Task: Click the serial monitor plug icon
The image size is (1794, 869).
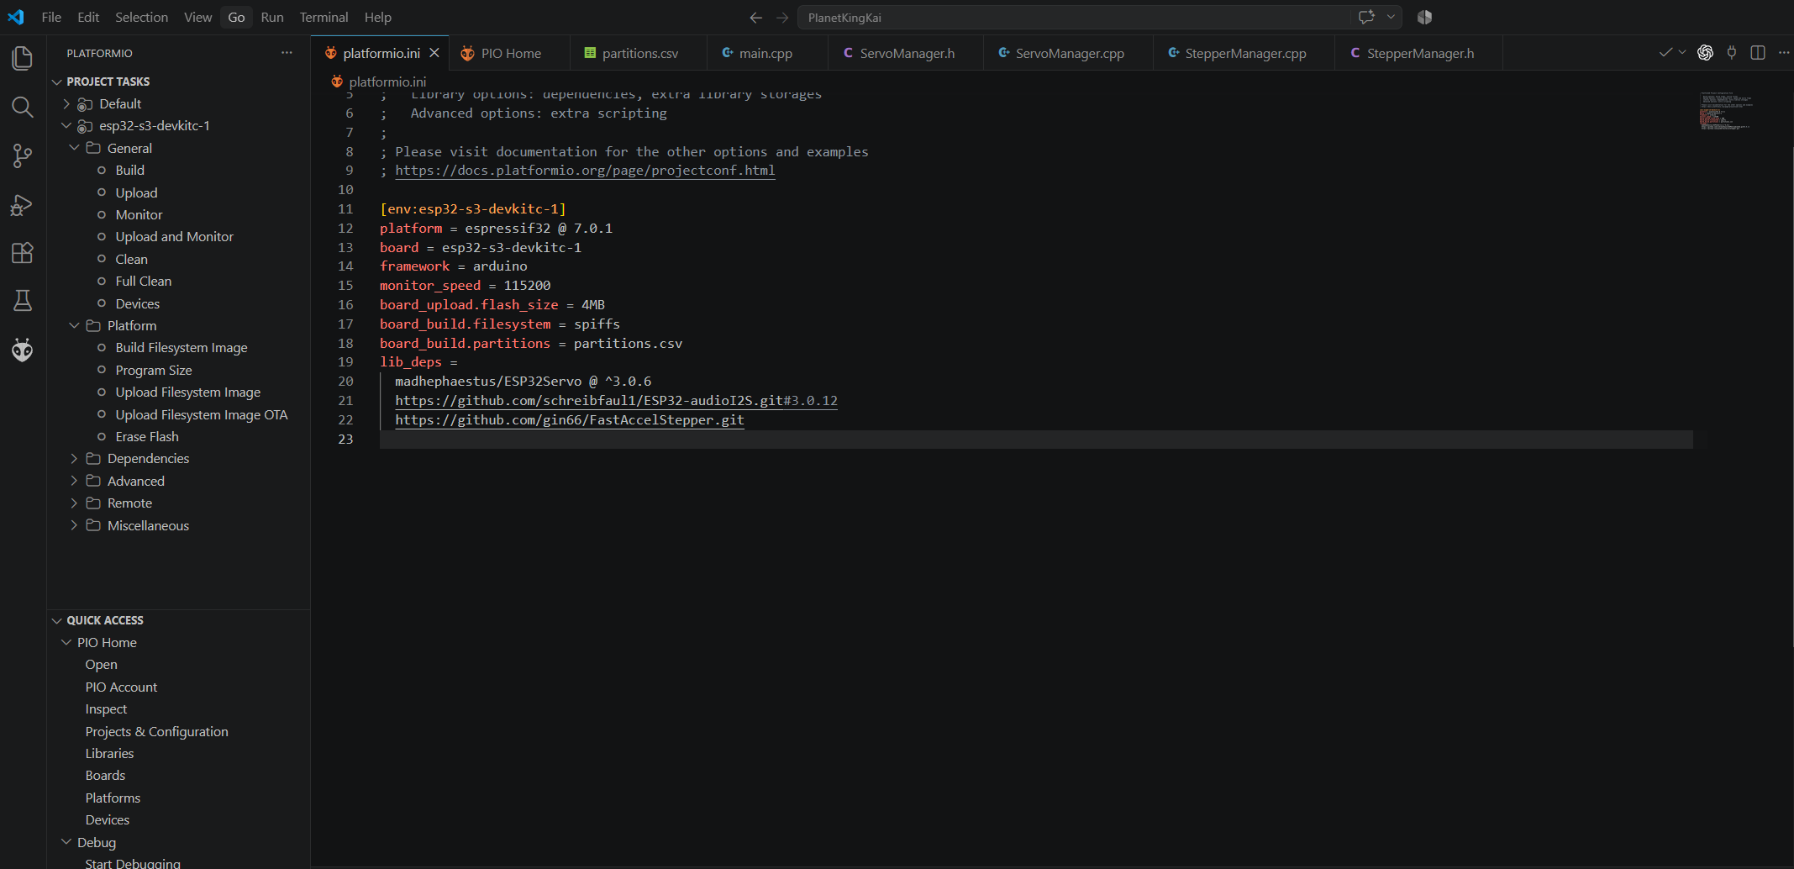Action: (1732, 52)
